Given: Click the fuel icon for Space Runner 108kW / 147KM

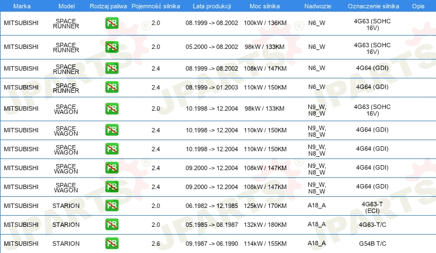Looking at the screenshot, I should [x=112, y=68].
